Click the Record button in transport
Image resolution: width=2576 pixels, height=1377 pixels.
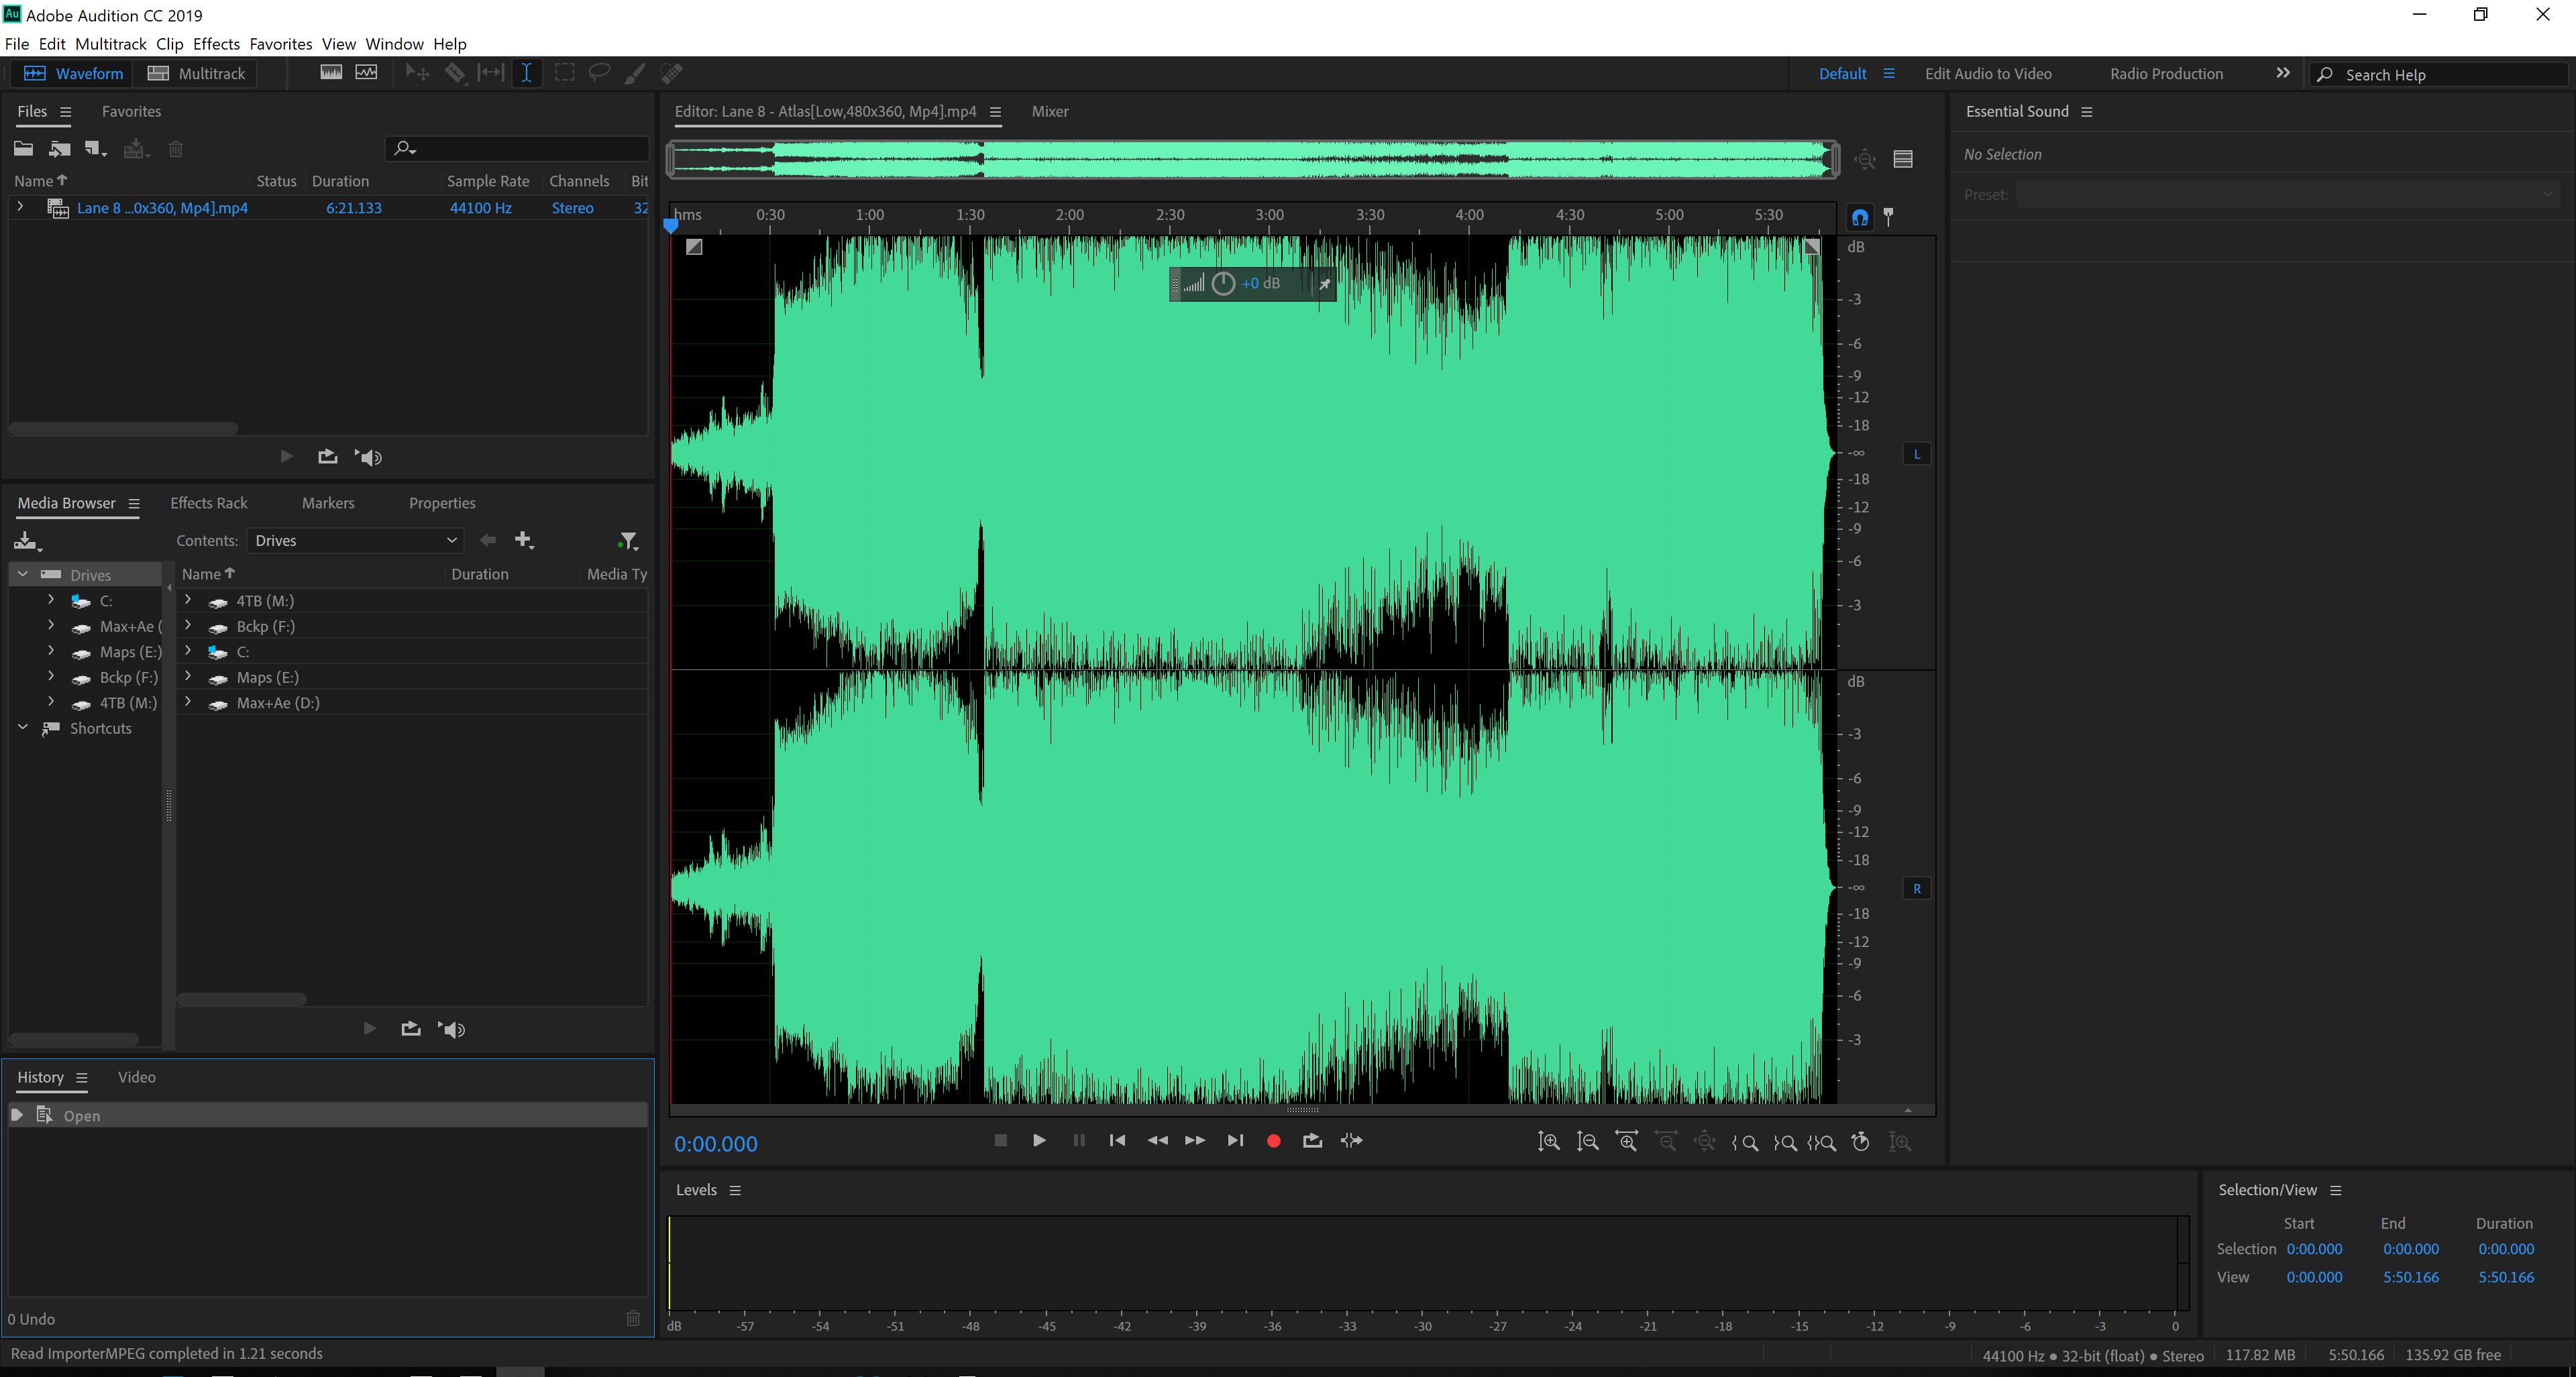point(1273,1141)
